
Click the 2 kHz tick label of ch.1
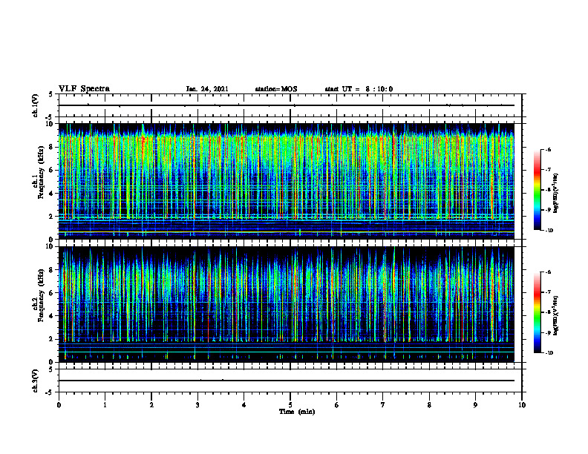pyautogui.click(x=52, y=217)
